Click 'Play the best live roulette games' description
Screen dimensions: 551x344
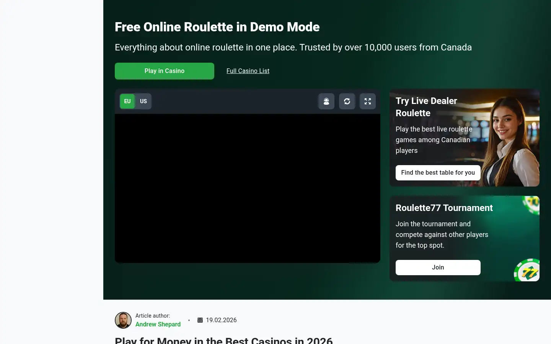(434, 140)
